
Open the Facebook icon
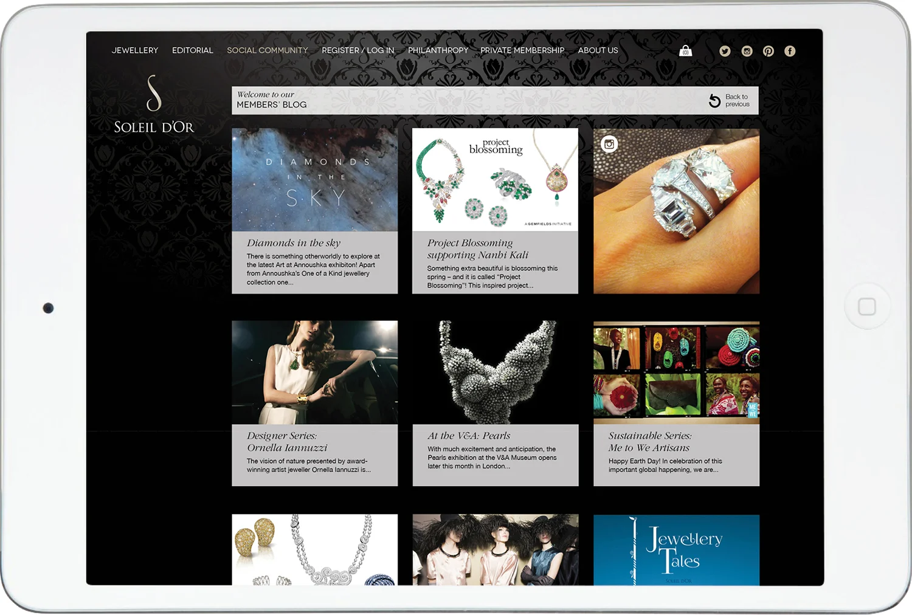(x=790, y=51)
